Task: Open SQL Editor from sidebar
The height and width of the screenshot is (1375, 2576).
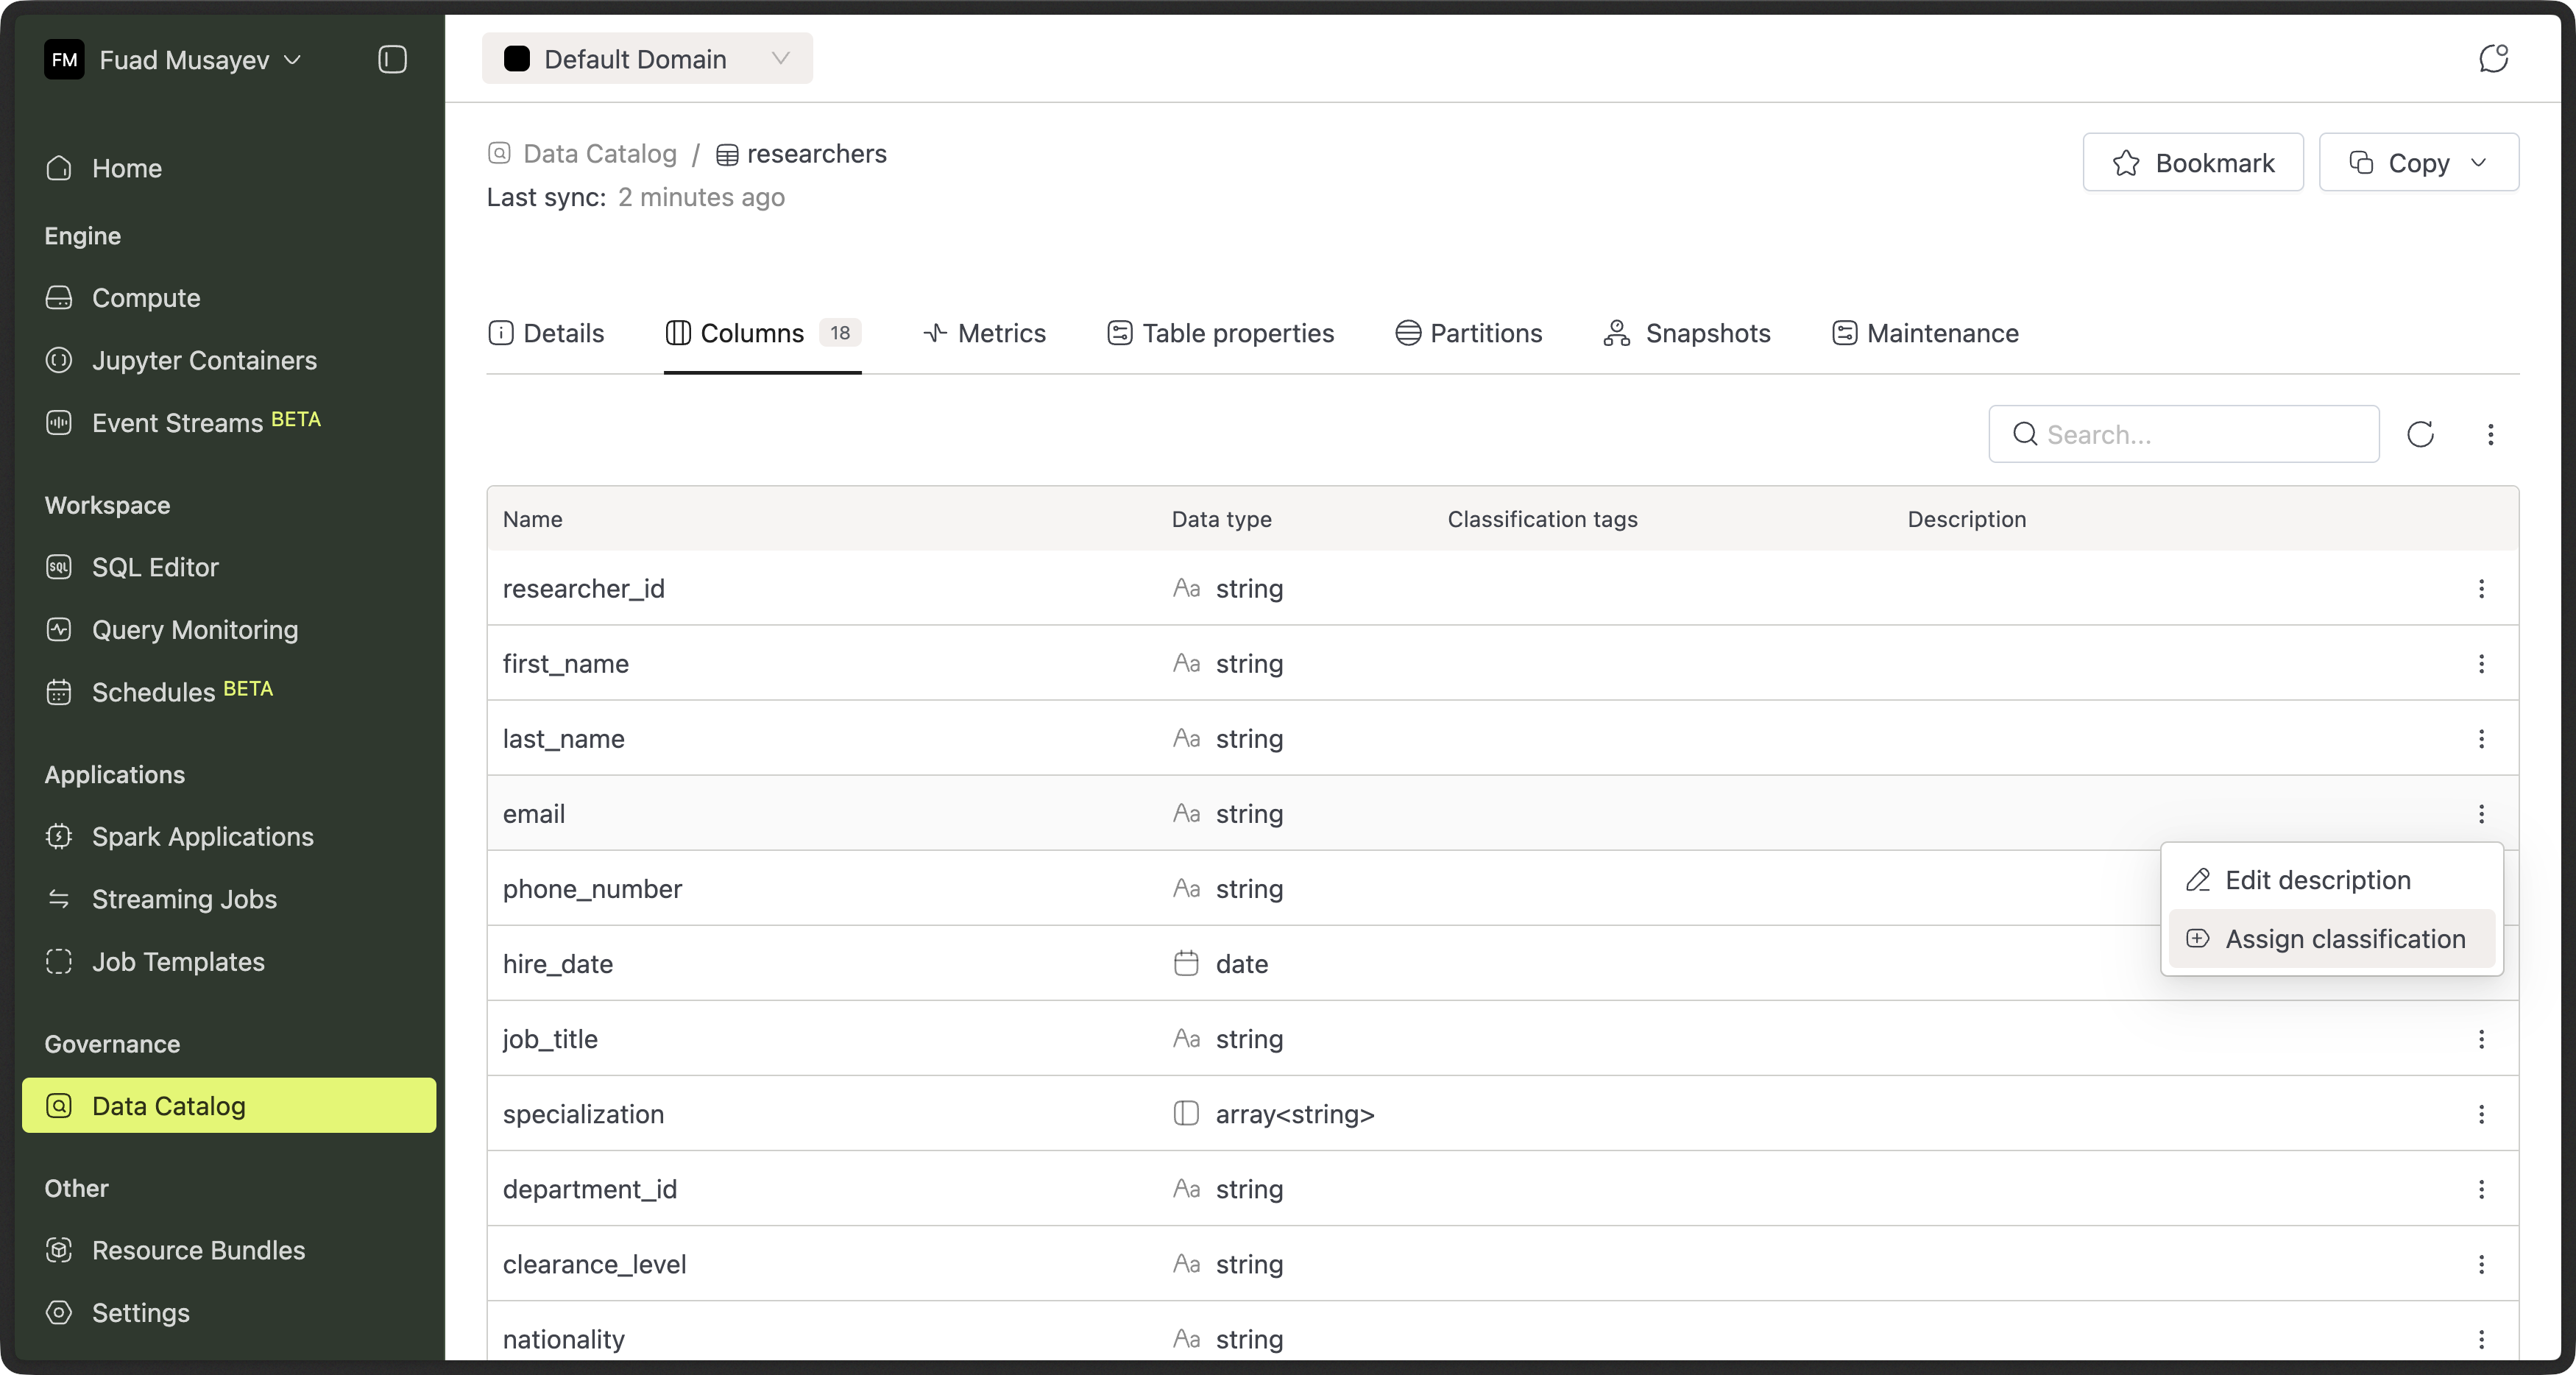Action: point(154,567)
